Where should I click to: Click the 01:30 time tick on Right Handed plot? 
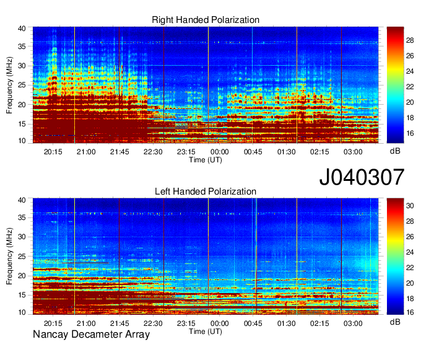(x=286, y=152)
